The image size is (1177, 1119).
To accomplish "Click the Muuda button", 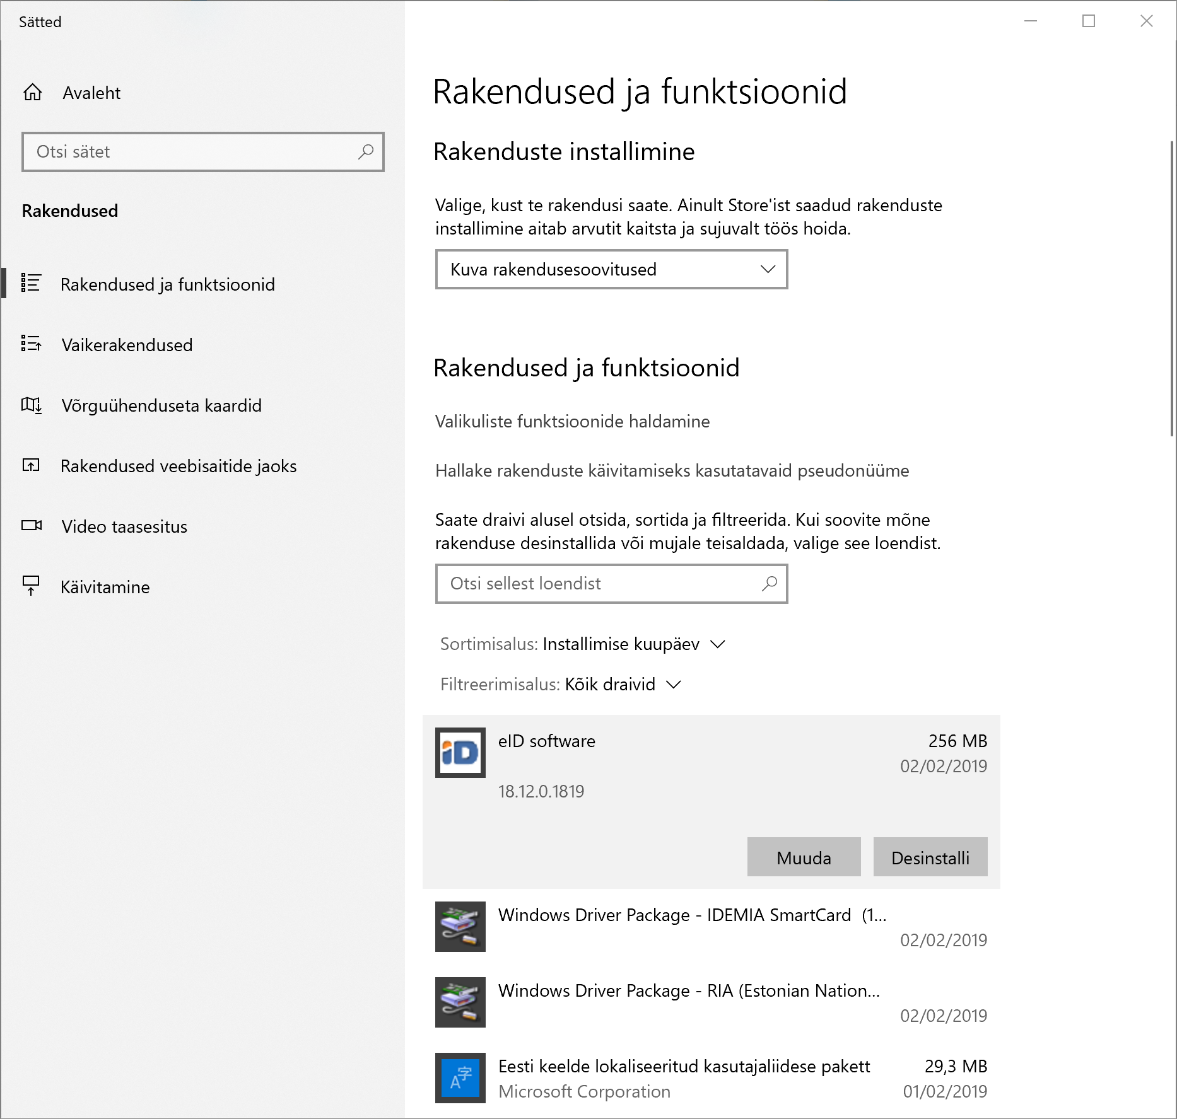I will click(804, 857).
